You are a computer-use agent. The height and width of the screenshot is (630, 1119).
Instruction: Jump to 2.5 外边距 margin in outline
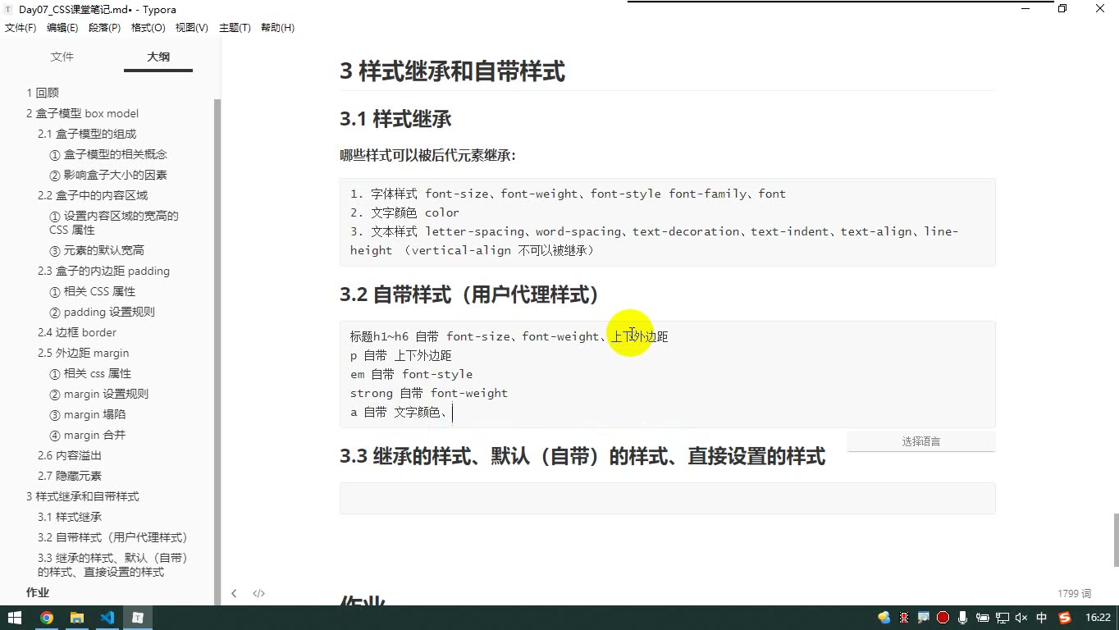[83, 353]
